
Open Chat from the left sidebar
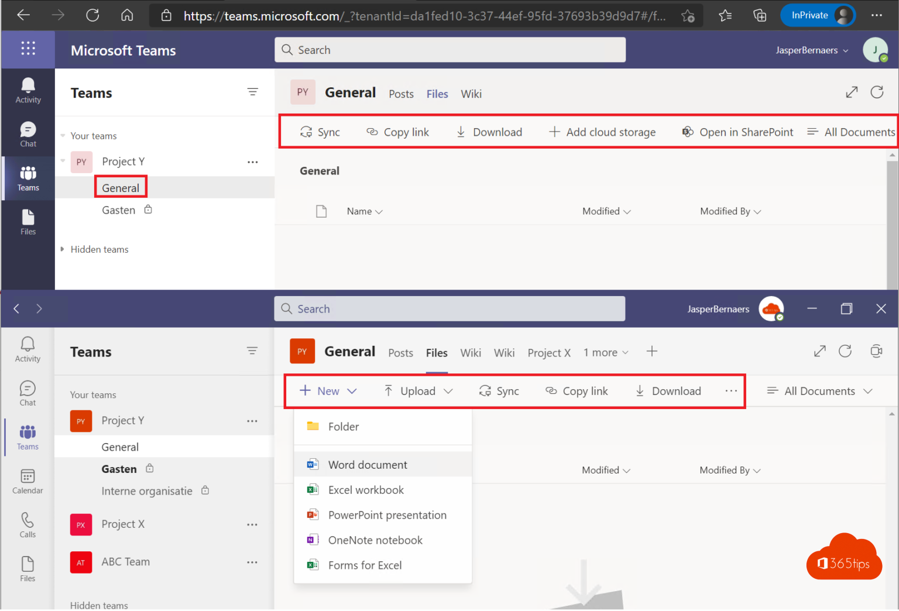(28, 134)
